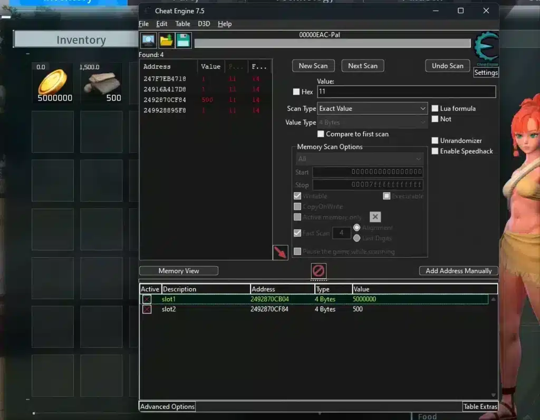Image resolution: width=540 pixels, height=420 pixels.
Task: Open the Value Type dropdown
Action: pos(372,122)
